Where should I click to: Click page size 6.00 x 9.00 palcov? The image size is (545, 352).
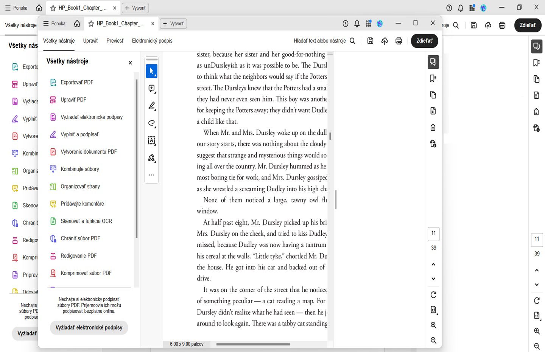[x=187, y=344]
